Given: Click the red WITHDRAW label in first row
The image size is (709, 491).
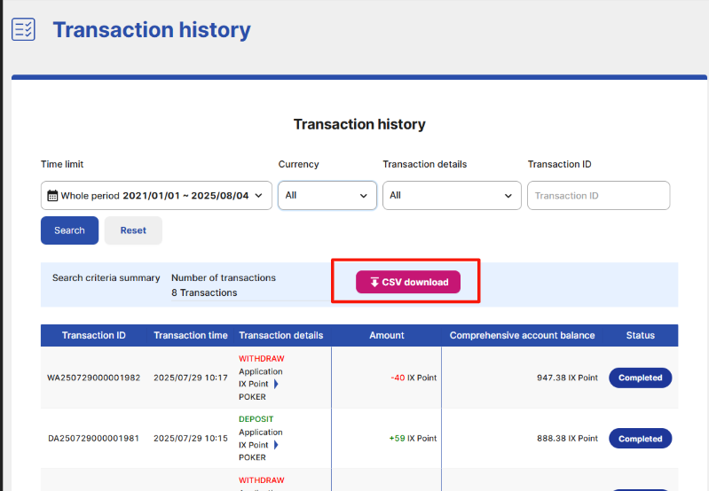Looking at the screenshot, I should (262, 359).
